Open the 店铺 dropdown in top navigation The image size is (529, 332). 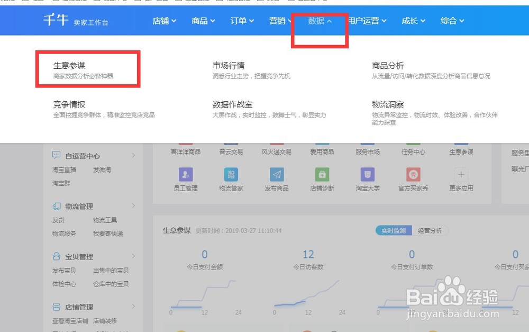click(165, 21)
